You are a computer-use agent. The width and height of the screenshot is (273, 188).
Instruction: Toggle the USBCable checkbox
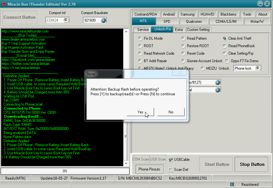click(171, 160)
